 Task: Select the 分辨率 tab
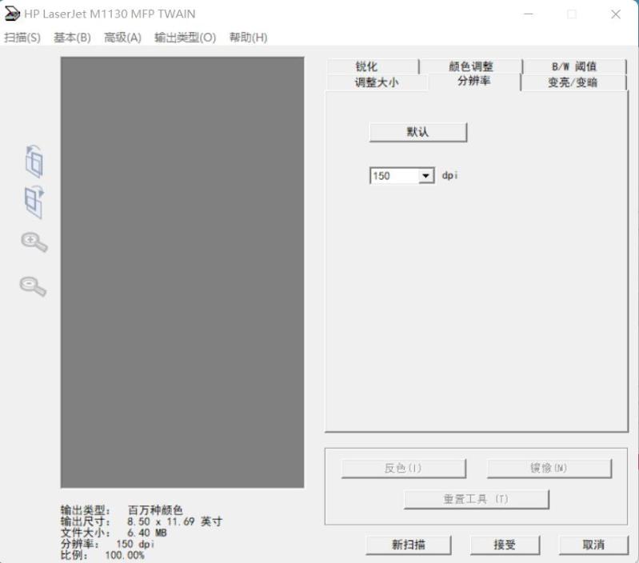474,81
